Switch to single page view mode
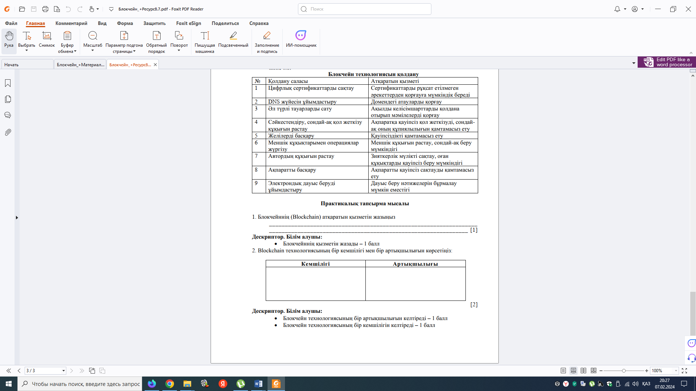Screen dimensions: 696x391 (x=563, y=371)
